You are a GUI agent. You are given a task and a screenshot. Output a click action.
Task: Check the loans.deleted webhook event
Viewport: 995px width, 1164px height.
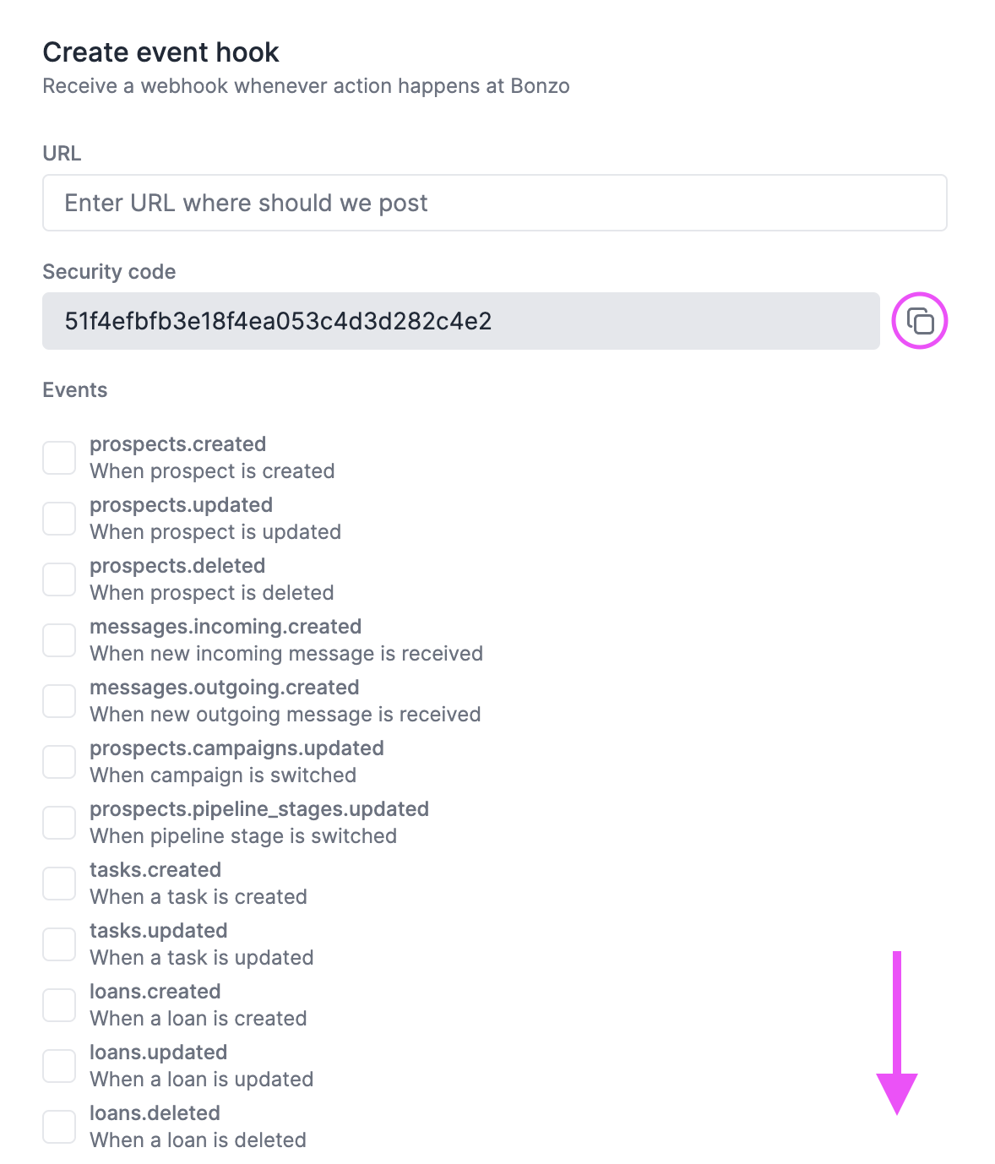point(59,1126)
